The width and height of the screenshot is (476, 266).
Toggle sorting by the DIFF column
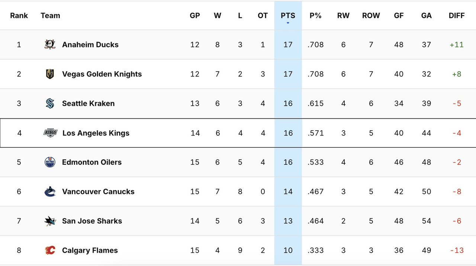(457, 16)
